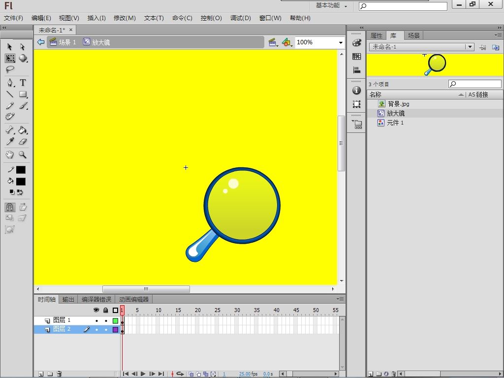This screenshot has width=504, height=378.
Task: Select the Eyedropper tool
Action: point(10,141)
